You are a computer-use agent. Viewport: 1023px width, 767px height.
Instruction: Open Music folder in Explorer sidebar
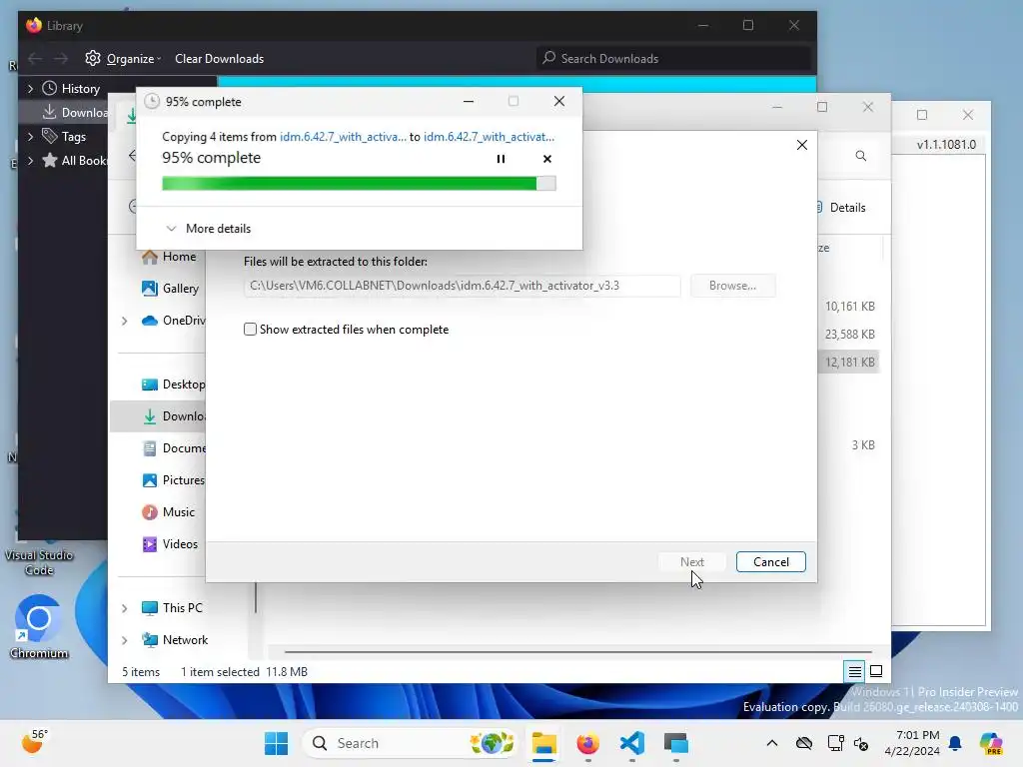point(168,512)
